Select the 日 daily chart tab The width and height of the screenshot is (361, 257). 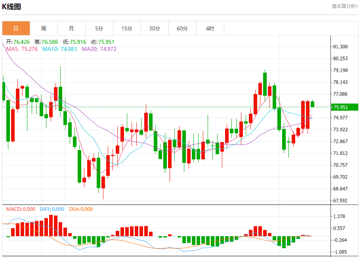point(16,28)
